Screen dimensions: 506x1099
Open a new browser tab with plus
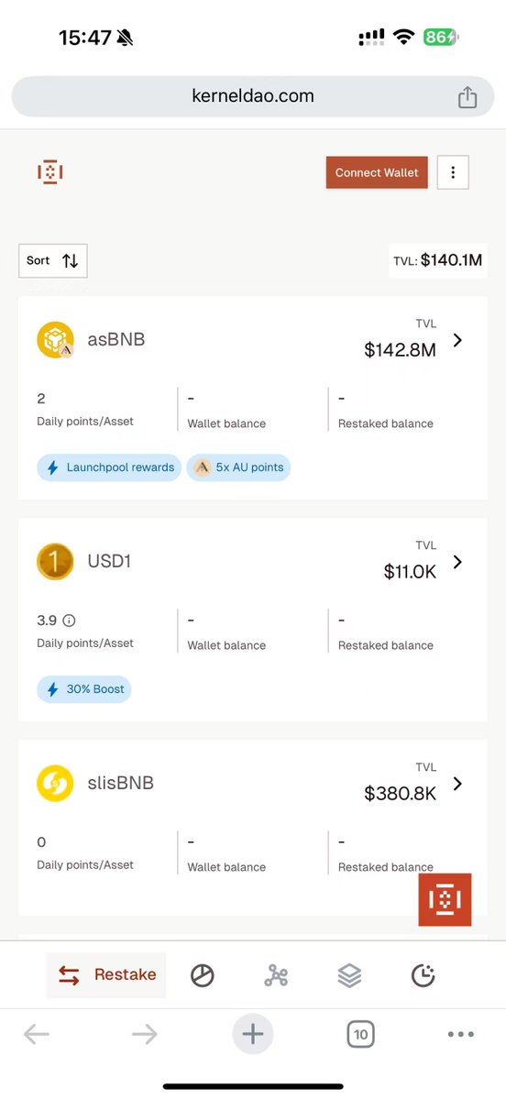(253, 1034)
